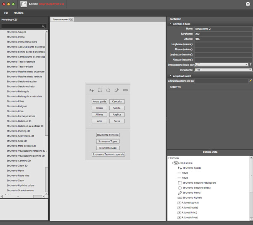Viewport: 253px width, 225px height.
Task: Click the rectangular marquee icon in canvas
Action: (x=100, y=90)
